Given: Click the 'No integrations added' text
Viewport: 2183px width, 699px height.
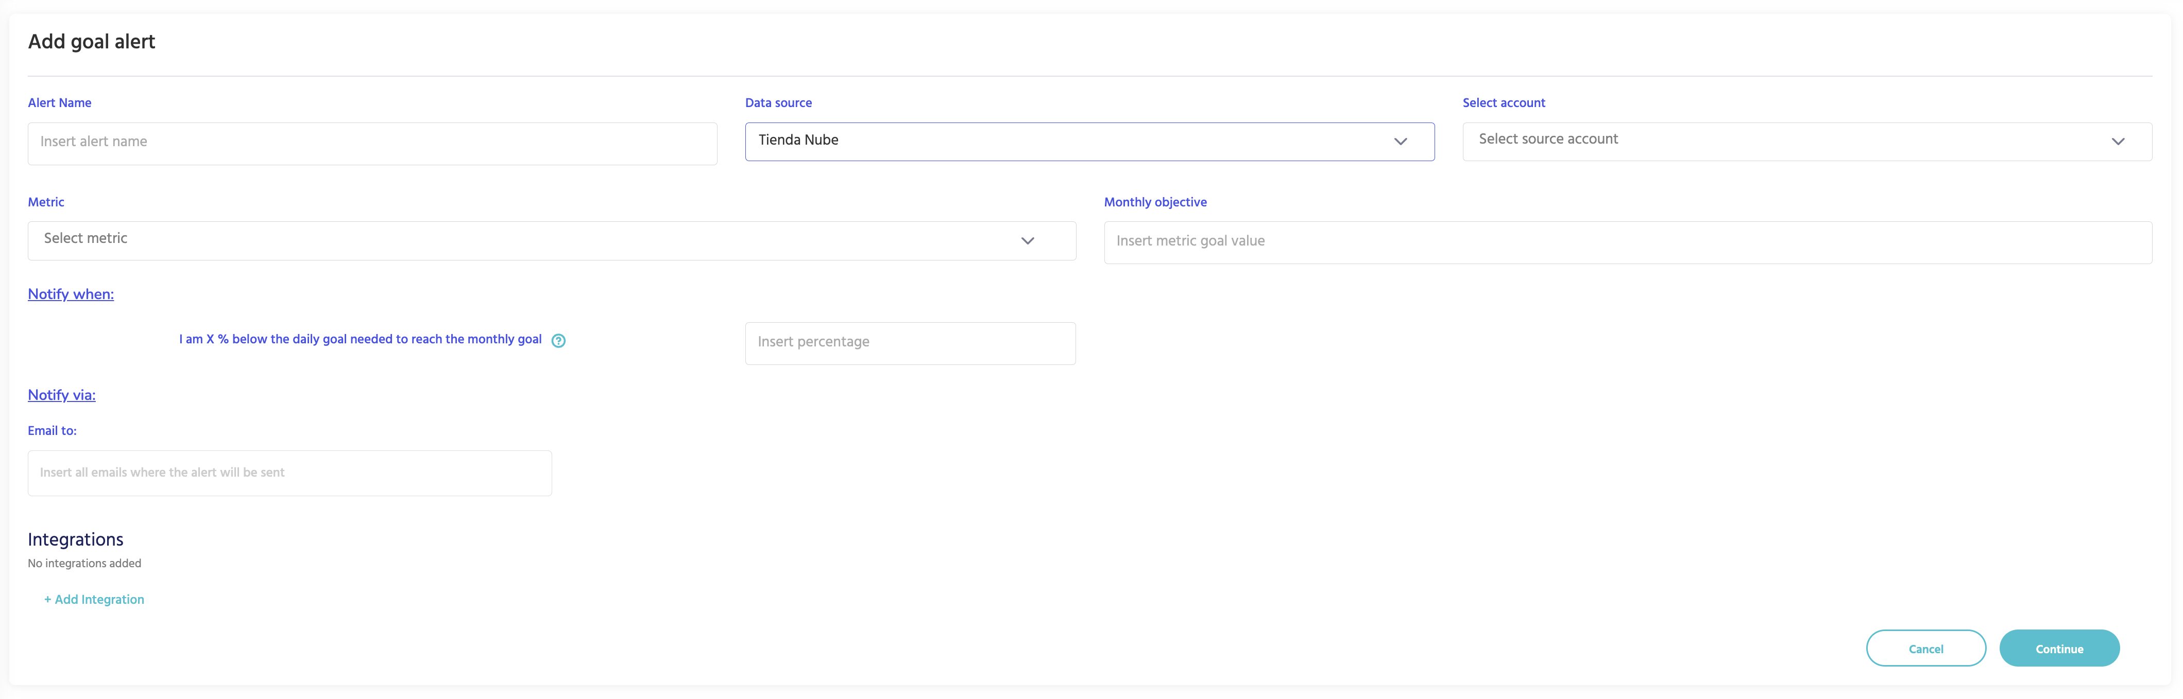Looking at the screenshot, I should pyautogui.click(x=85, y=564).
